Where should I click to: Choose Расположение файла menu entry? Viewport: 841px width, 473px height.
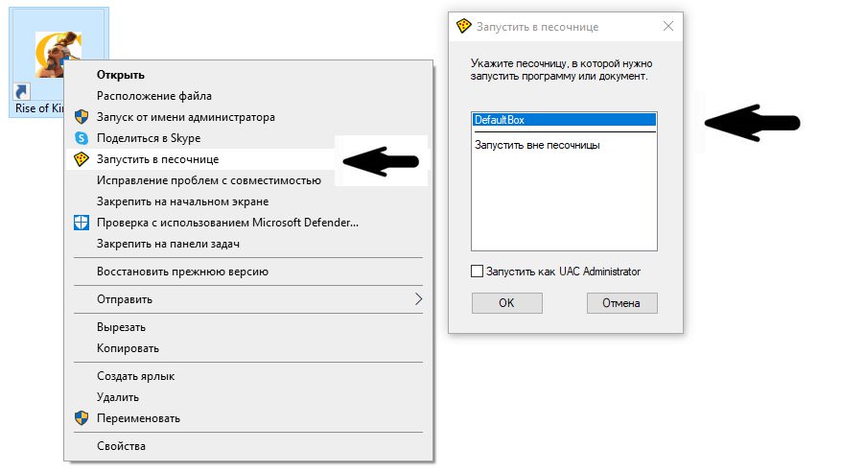click(x=154, y=96)
